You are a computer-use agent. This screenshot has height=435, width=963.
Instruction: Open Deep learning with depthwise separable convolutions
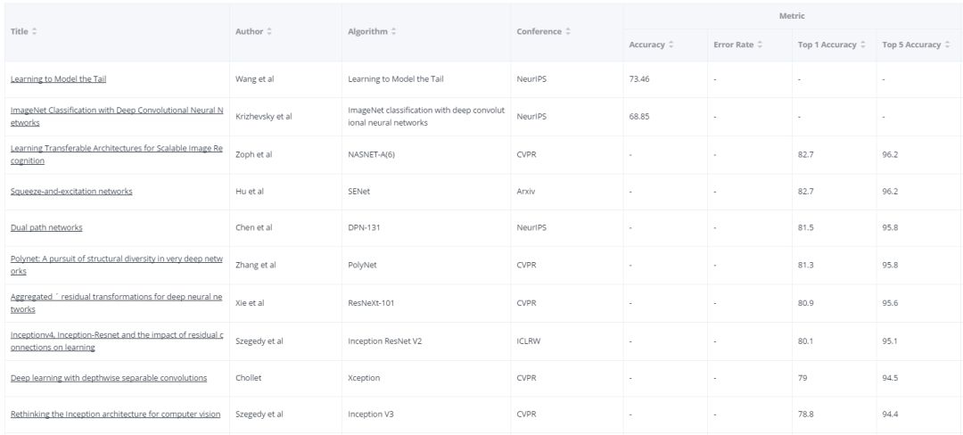pyautogui.click(x=109, y=378)
